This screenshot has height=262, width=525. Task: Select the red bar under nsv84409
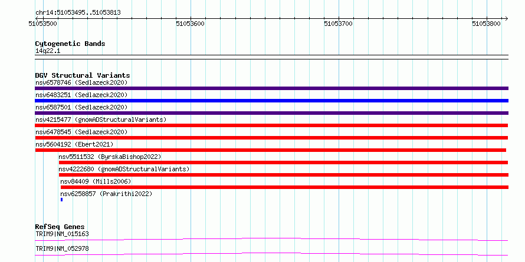[284, 187]
